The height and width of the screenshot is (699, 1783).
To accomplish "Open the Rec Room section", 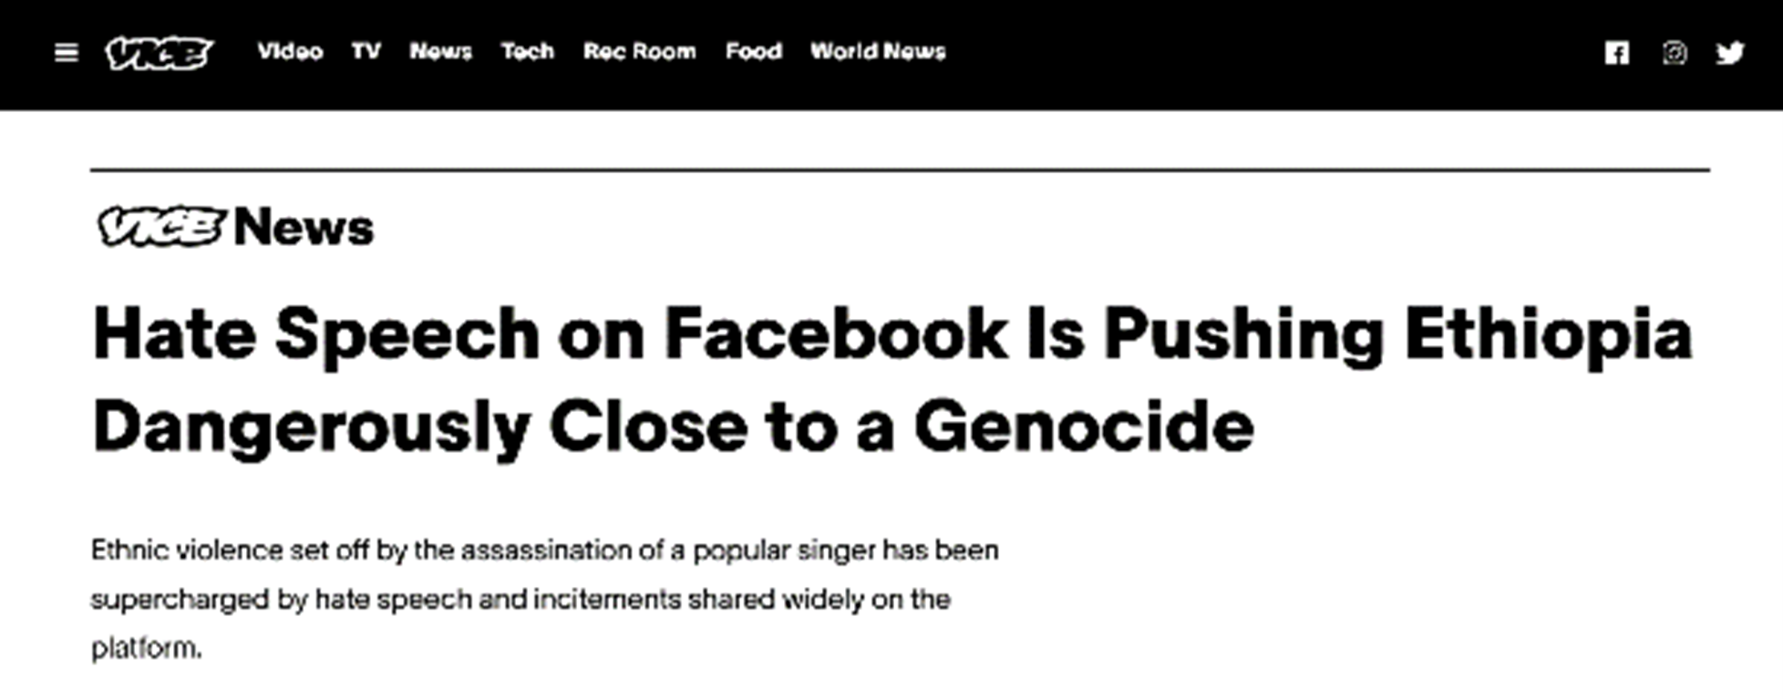I will point(639,51).
